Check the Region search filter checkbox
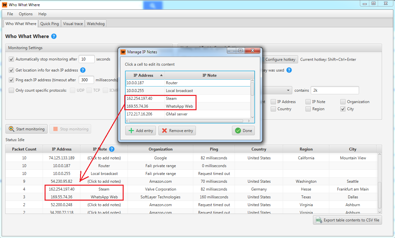 (308, 109)
